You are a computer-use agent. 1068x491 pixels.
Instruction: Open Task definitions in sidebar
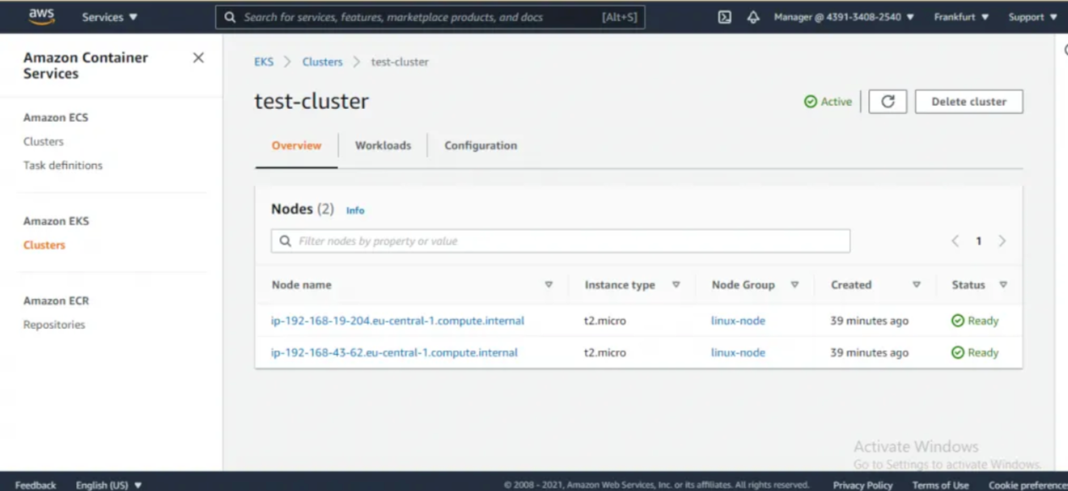[x=63, y=166]
